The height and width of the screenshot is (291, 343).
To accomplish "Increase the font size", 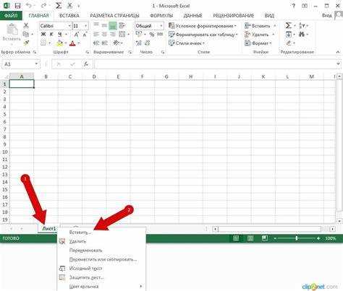I will (76, 35).
